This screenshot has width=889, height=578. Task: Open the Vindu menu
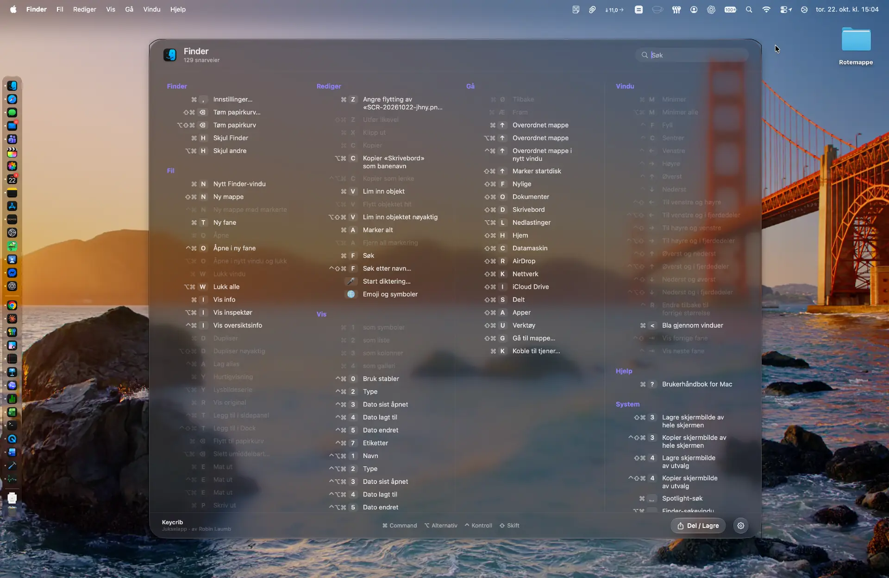click(152, 9)
